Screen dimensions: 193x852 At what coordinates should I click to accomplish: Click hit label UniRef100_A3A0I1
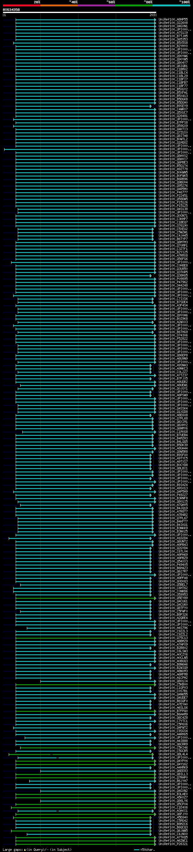click(x=173, y=811)
